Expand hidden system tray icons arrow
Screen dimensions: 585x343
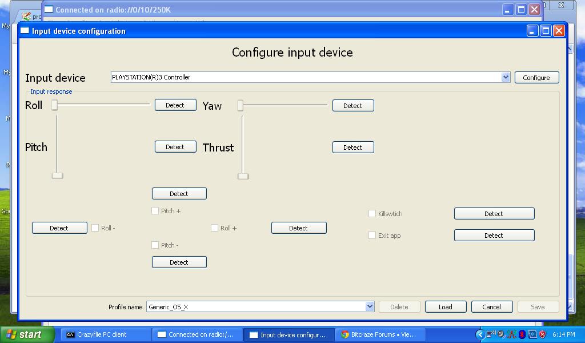(x=480, y=334)
